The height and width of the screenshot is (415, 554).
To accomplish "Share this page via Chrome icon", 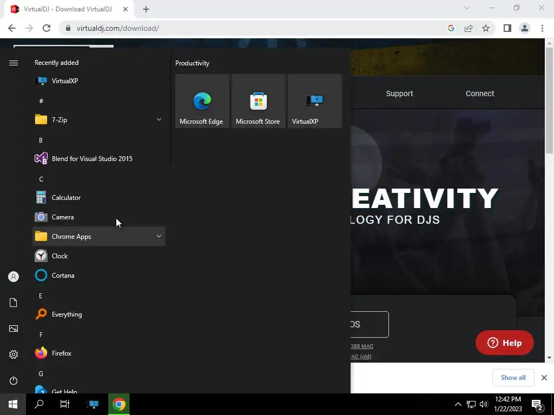I will coord(469,28).
